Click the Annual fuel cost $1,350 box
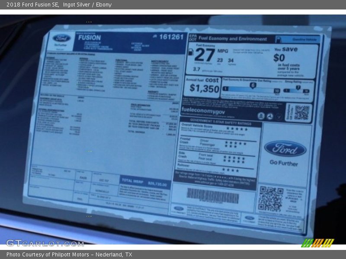This screenshot has height=259, width=346. coord(202,86)
